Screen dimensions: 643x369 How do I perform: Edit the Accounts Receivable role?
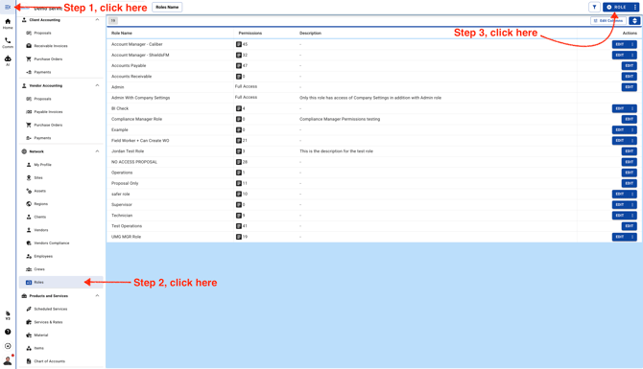point(629,76)
